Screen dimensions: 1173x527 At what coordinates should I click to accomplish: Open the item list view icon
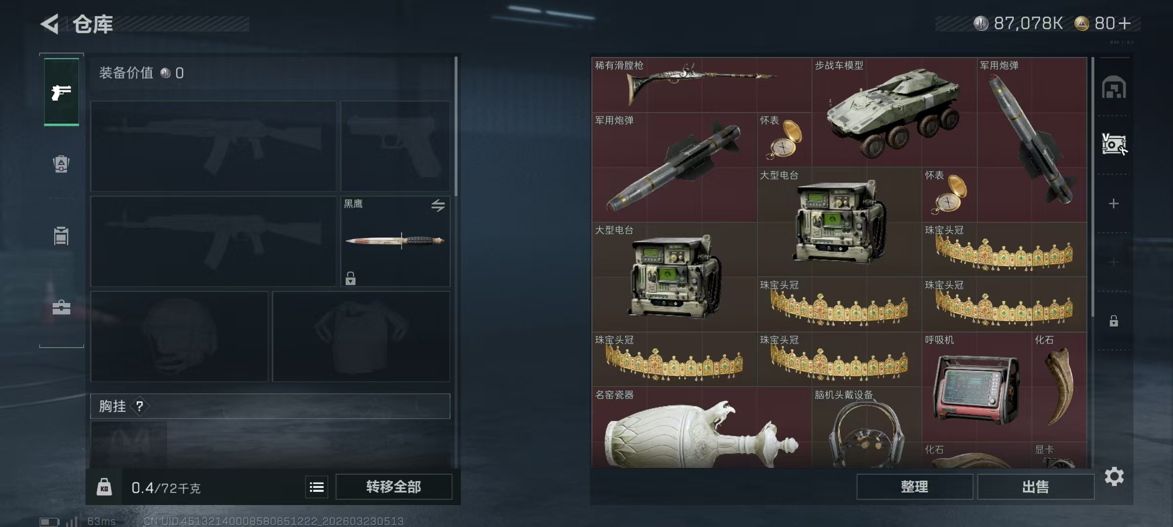317,487
